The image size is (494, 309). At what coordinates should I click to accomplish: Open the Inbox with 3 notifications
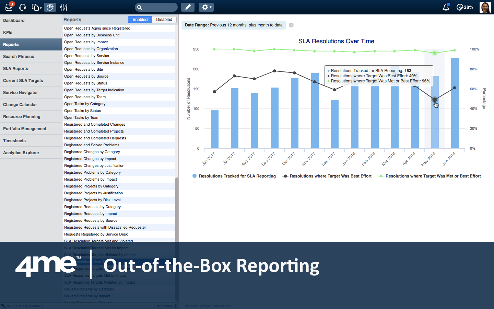tap(9, 7)
